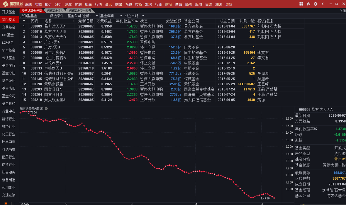Select 医药行业 in the sidebar
Screen dimensions: 346x205
click(9, 157)
